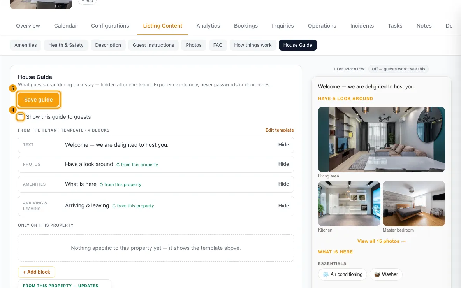Click the Washer amenity chip label
The width and height of the screenshot is (461, 288).
[x=390, y=274]
